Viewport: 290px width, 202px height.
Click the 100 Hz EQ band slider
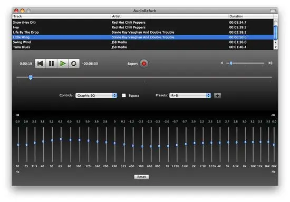click(80, 145)
